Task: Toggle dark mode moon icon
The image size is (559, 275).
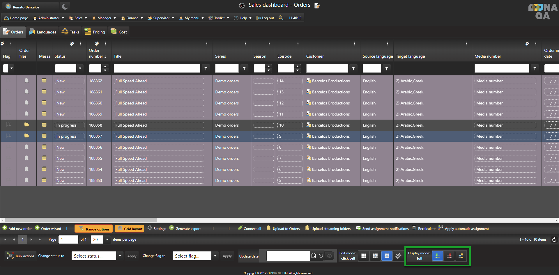Action: (x=65, y=6)
